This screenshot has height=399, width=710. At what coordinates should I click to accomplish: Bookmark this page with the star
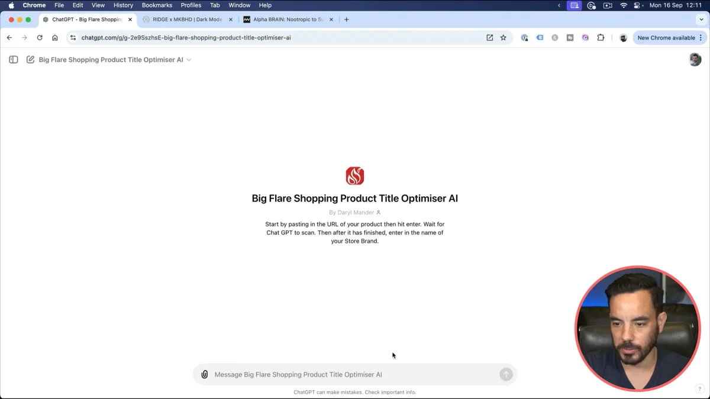point(504,37)
